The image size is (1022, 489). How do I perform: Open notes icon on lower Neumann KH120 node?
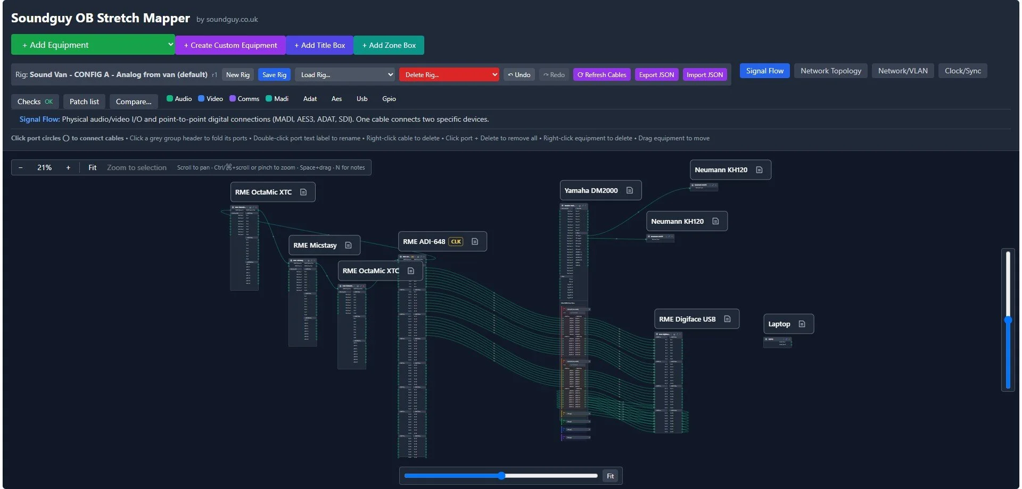pos(716,221)
